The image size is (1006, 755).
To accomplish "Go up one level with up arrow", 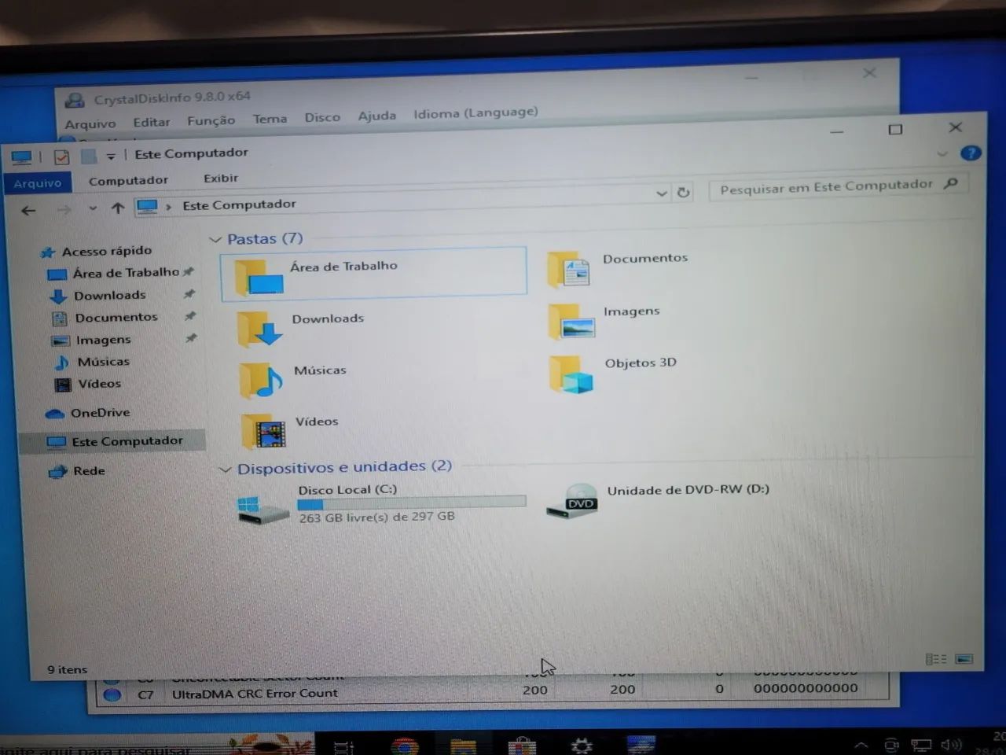I will tap(118, 208).
